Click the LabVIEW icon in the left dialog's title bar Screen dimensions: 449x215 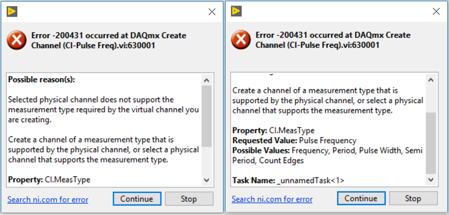point(12,12)
